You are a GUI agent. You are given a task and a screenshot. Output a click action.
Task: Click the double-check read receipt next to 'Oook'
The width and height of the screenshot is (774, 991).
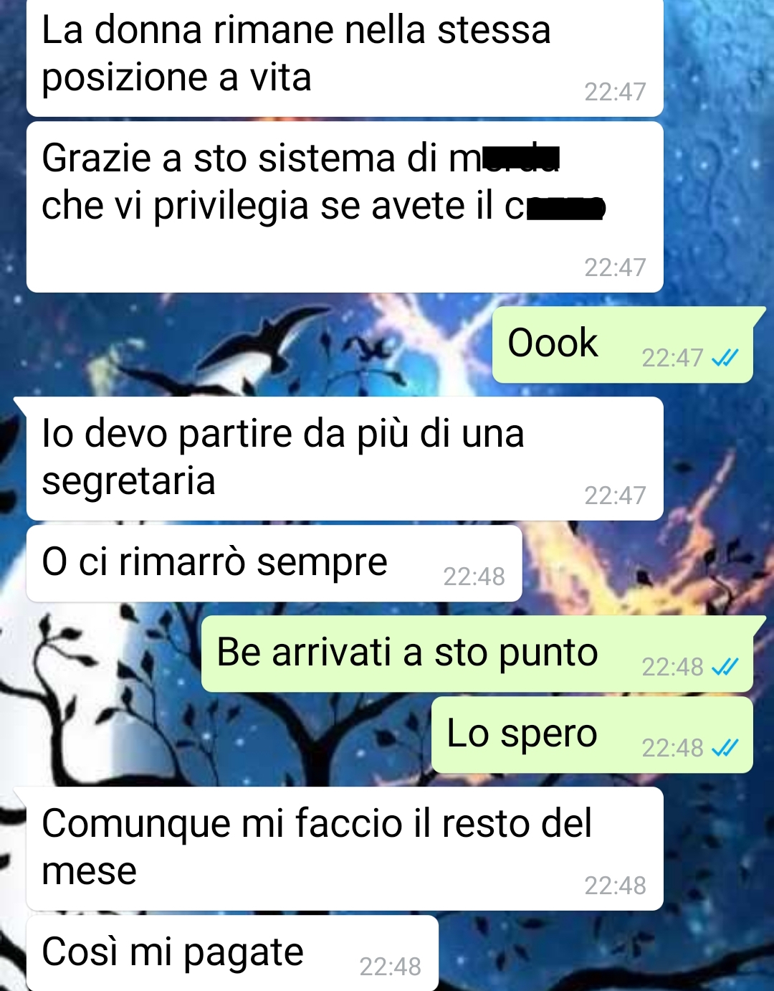click(725, 358)
